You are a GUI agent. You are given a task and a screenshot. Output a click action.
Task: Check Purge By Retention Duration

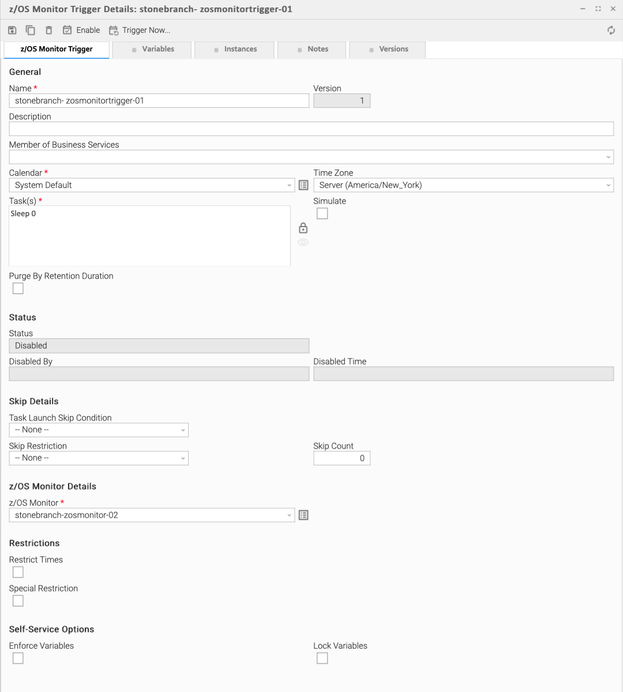coord(18,288)
